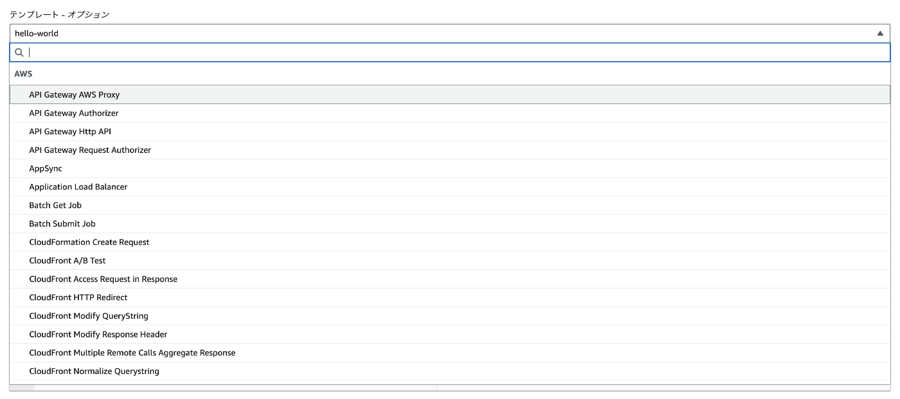Choose API Gateway Authorizer option
The image size is (900, 399).
tap(450, 113)
